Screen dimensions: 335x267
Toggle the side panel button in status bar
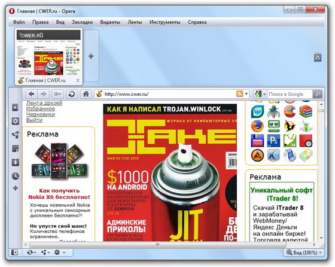14,253
